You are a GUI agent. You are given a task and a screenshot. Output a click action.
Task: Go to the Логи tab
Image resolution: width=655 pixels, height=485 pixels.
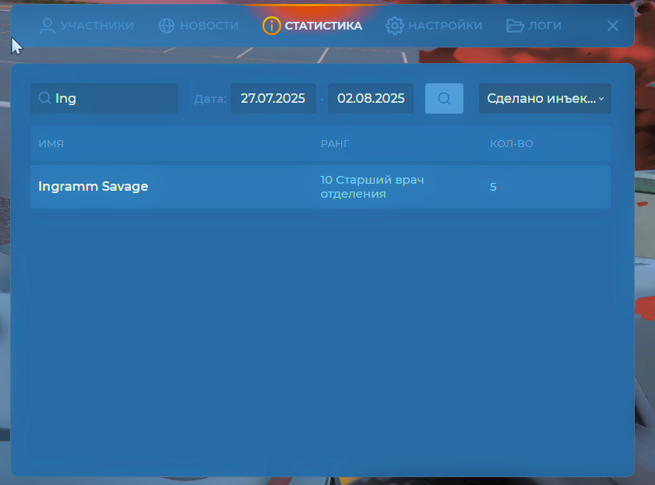(534, 26)
